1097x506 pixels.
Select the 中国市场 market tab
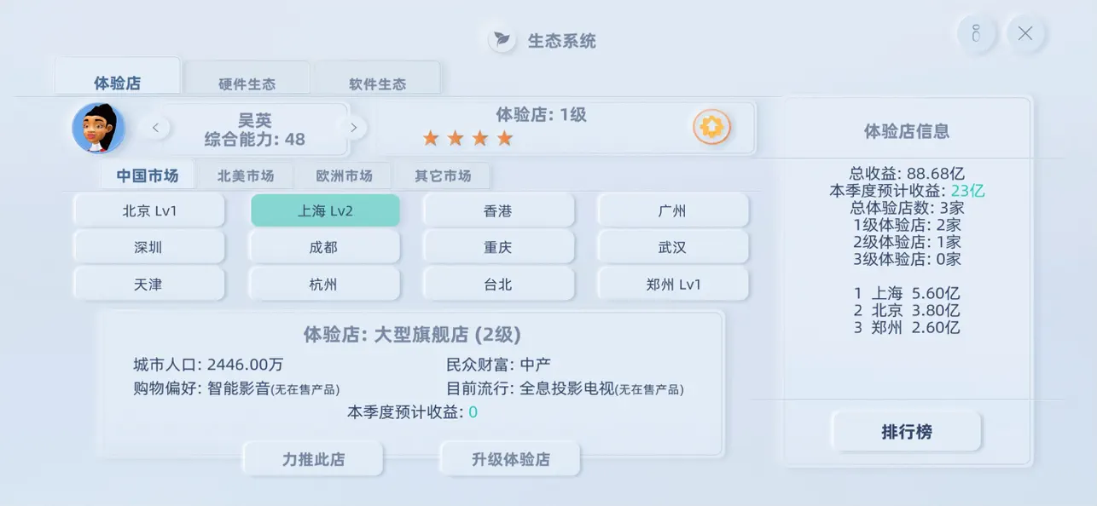(x=148, y=175)
